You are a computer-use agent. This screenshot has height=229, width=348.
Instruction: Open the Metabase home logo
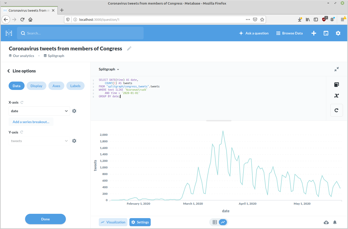(x=9, y=33)
